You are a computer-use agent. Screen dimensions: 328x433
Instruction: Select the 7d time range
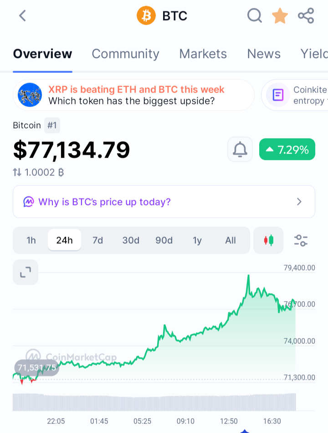click(97, 240)
